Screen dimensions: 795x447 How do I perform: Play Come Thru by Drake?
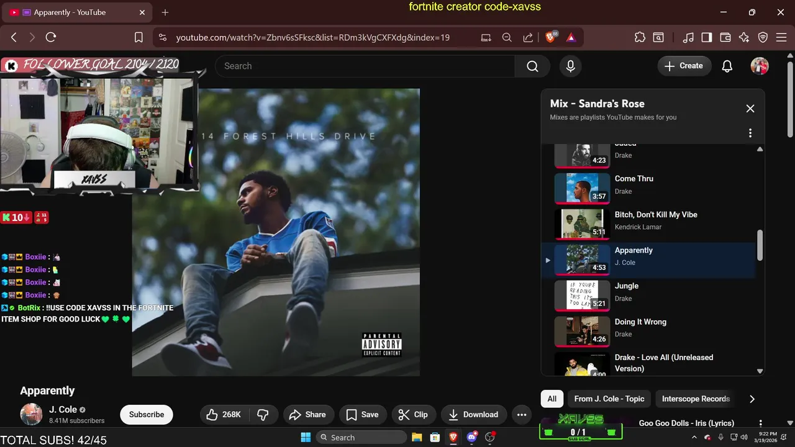click(x=649, y=188)
